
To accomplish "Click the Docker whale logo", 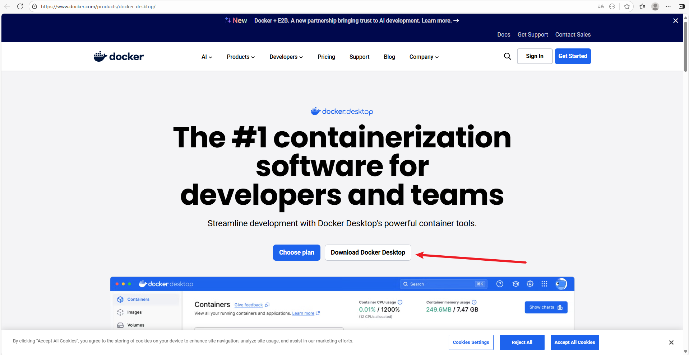I will click(x=119, y=56).
